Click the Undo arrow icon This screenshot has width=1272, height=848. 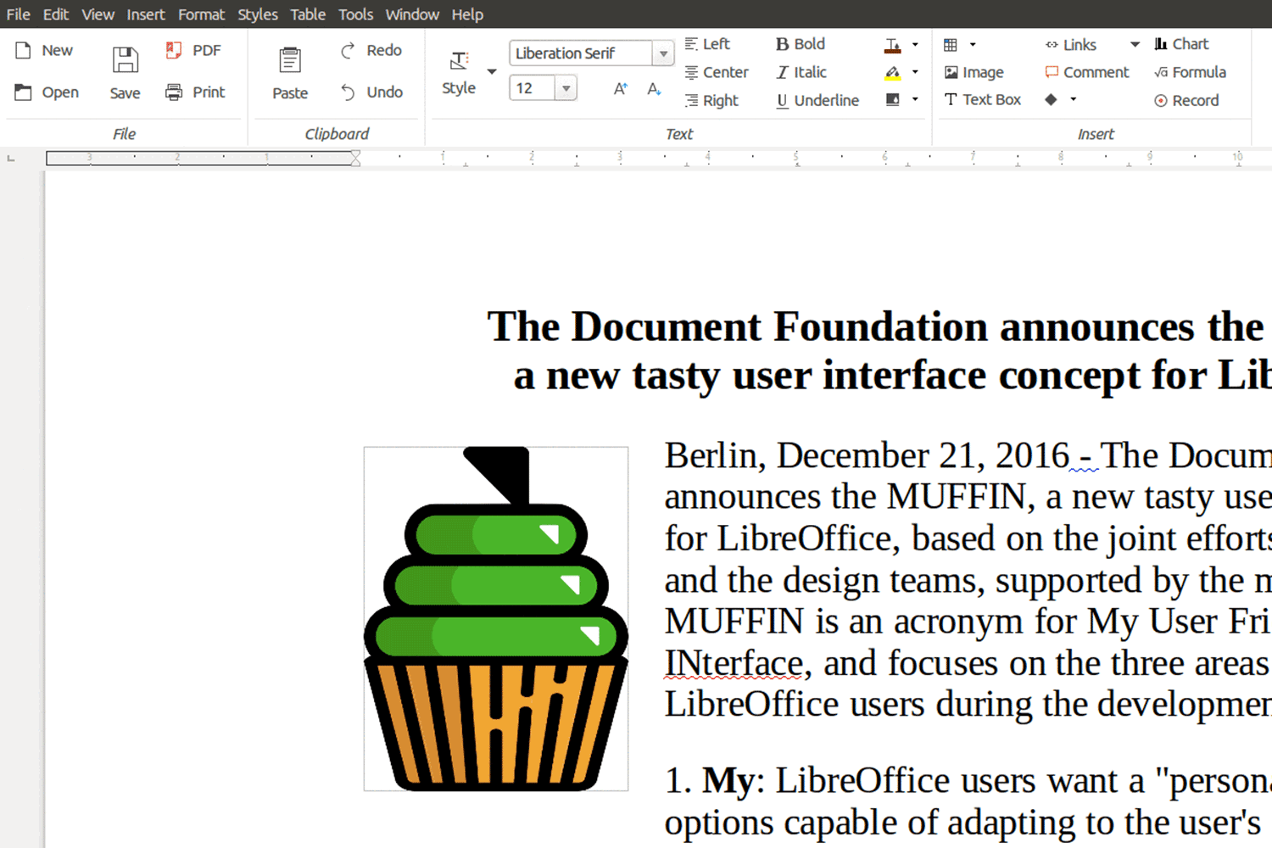[x=348, y=92]
